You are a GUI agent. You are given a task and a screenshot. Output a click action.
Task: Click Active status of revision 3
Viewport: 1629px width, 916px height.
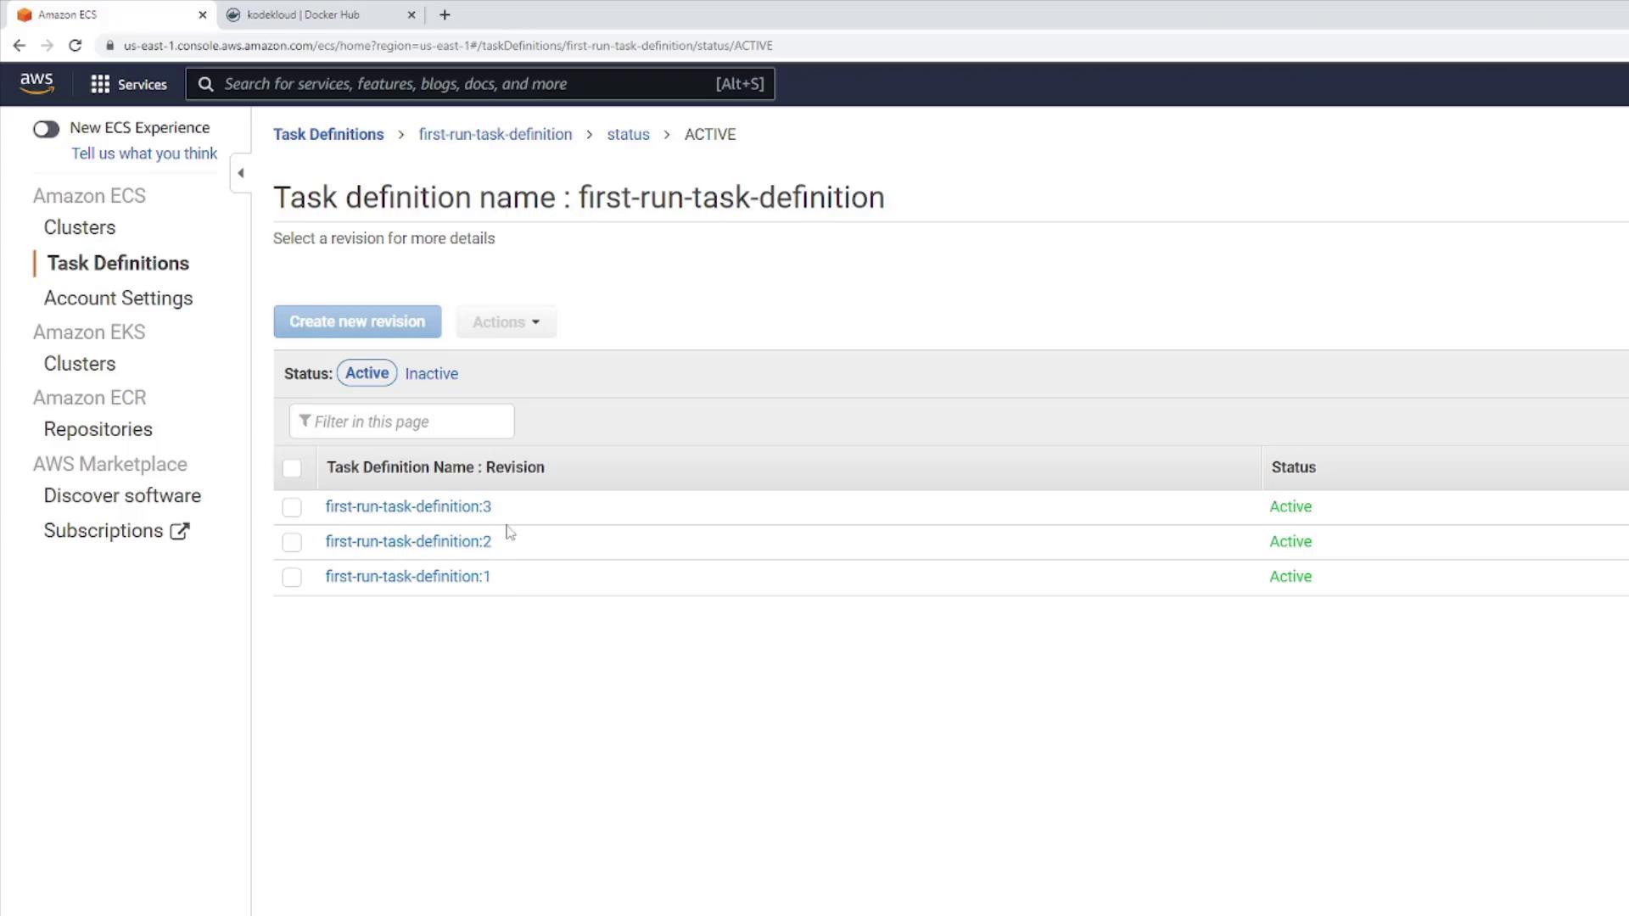coord(1290,506)
